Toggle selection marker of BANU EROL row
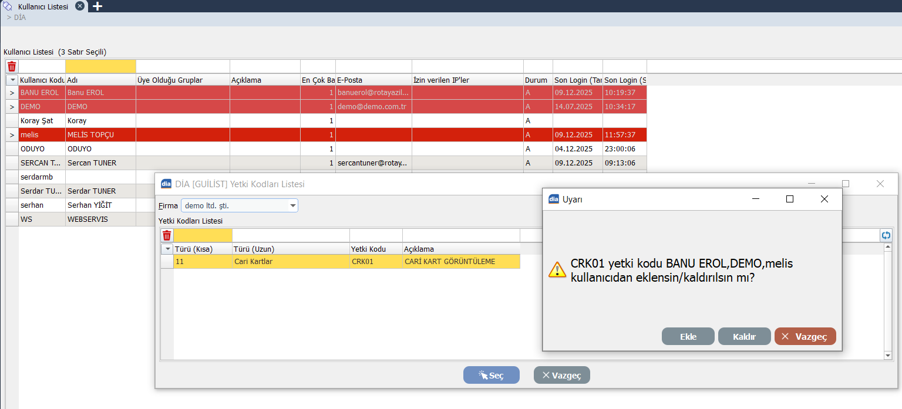The width and height of the screenshot is (902, 409). coord(12,93)
